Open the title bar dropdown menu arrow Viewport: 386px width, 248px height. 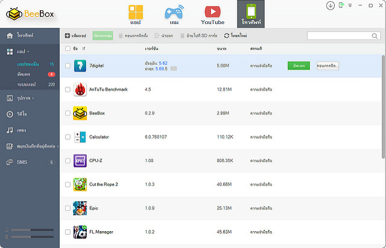[x=350, y=5]
